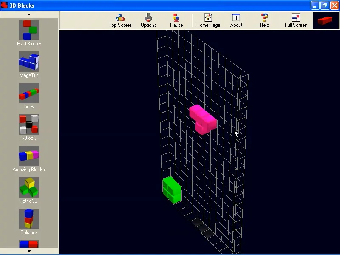The image size is (340, 255).
Task: Start the Tetrix 3D game icon
Action: coord(29,187)
